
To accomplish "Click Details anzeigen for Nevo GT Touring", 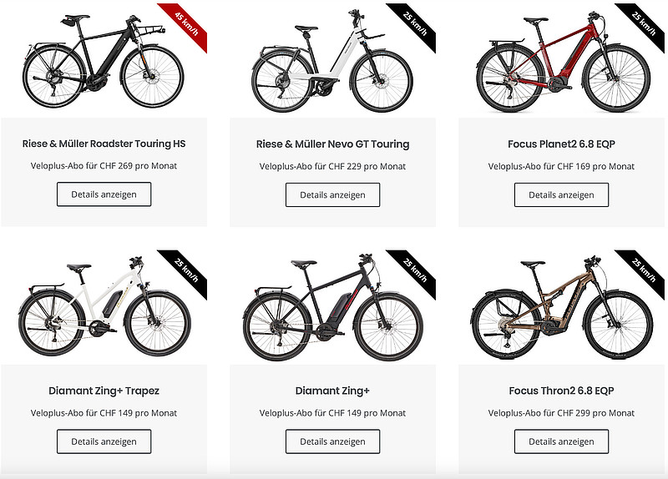I will pyautogui.click(x=332, y=194).
